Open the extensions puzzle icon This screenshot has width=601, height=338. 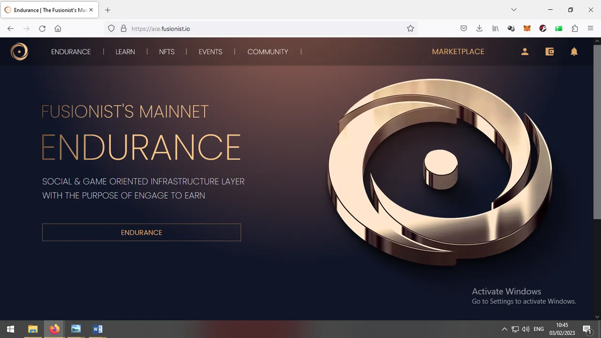[575, 29]
